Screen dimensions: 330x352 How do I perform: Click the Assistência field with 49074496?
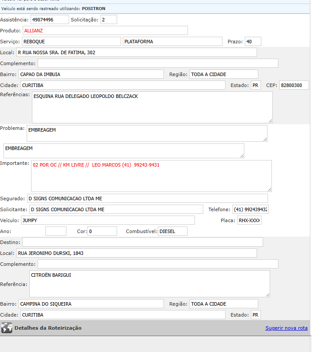(x=49, y=20)
